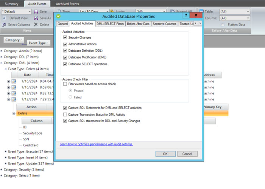Click the Save disk icon
Screen dimensions: 265x189
(36, 12)
